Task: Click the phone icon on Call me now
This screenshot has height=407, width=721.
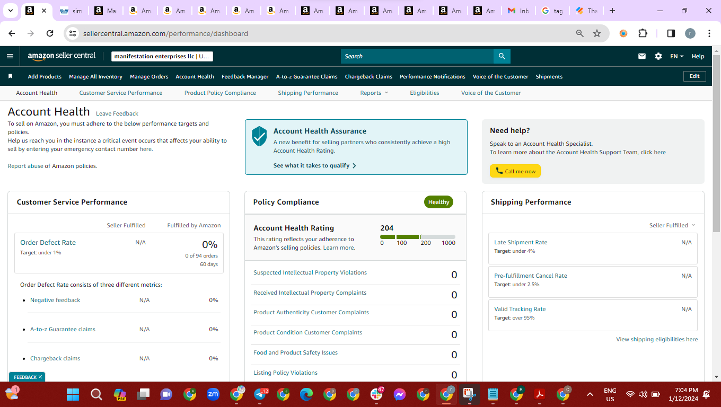Action: (x=499, y=171)
